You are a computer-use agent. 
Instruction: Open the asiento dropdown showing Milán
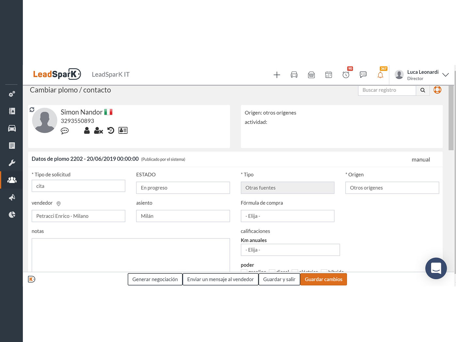183,216
